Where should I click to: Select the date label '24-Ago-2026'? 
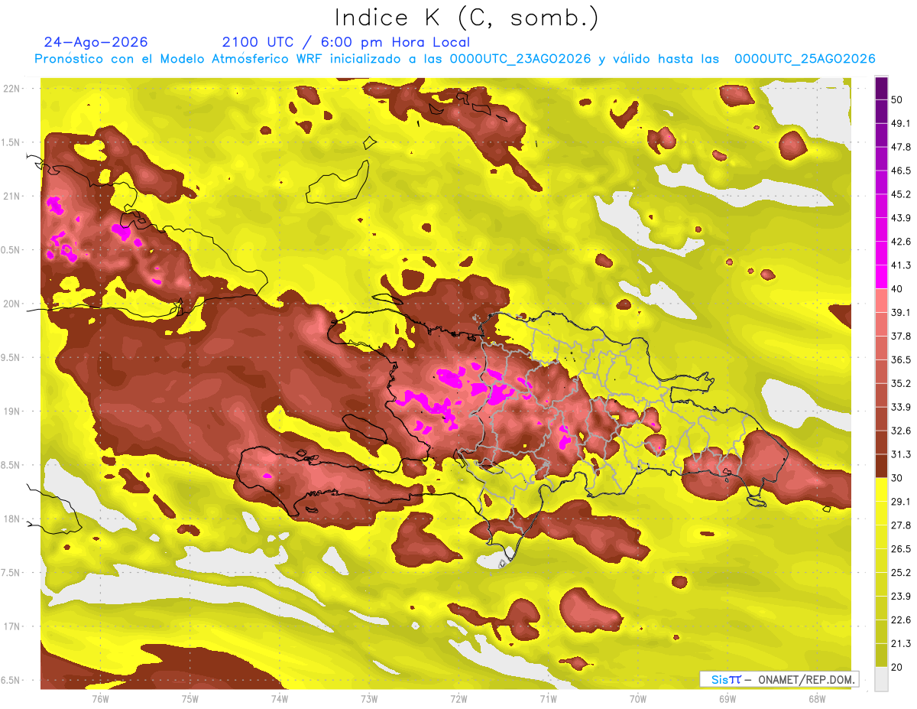96,42
